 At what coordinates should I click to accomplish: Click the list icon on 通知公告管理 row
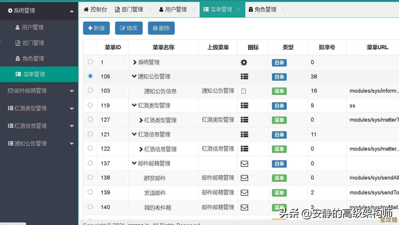(x=244, y=76)
